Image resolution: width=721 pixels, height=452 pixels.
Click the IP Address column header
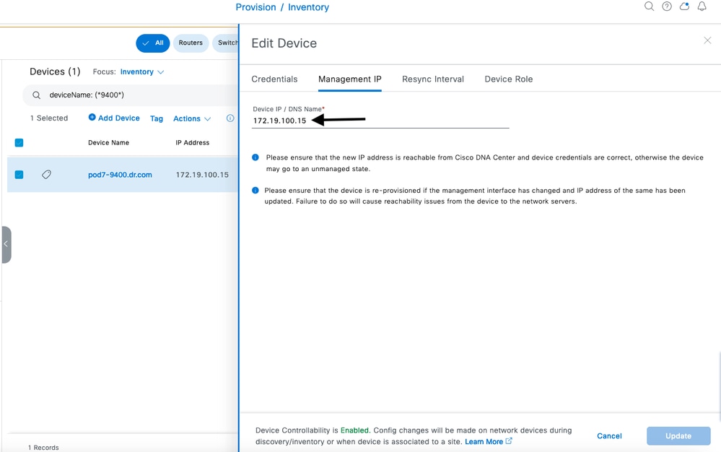tap(192, 142)
